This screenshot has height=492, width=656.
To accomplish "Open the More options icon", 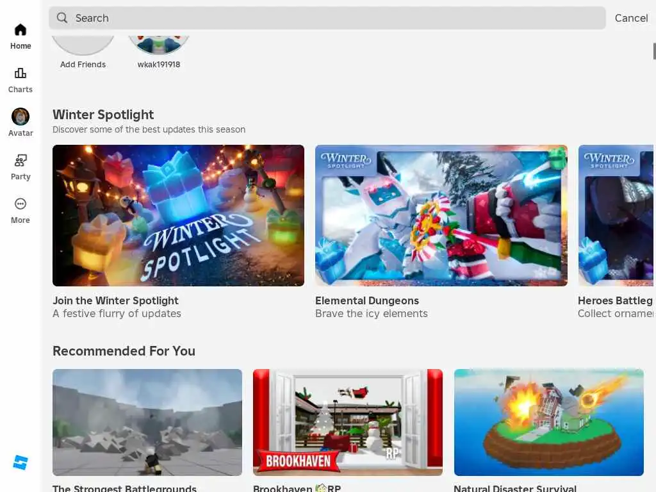I will click(20, 204).
